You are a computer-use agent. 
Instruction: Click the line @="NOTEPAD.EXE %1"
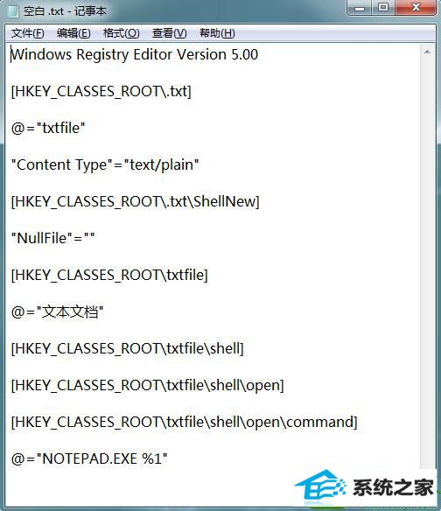point(89,458)
